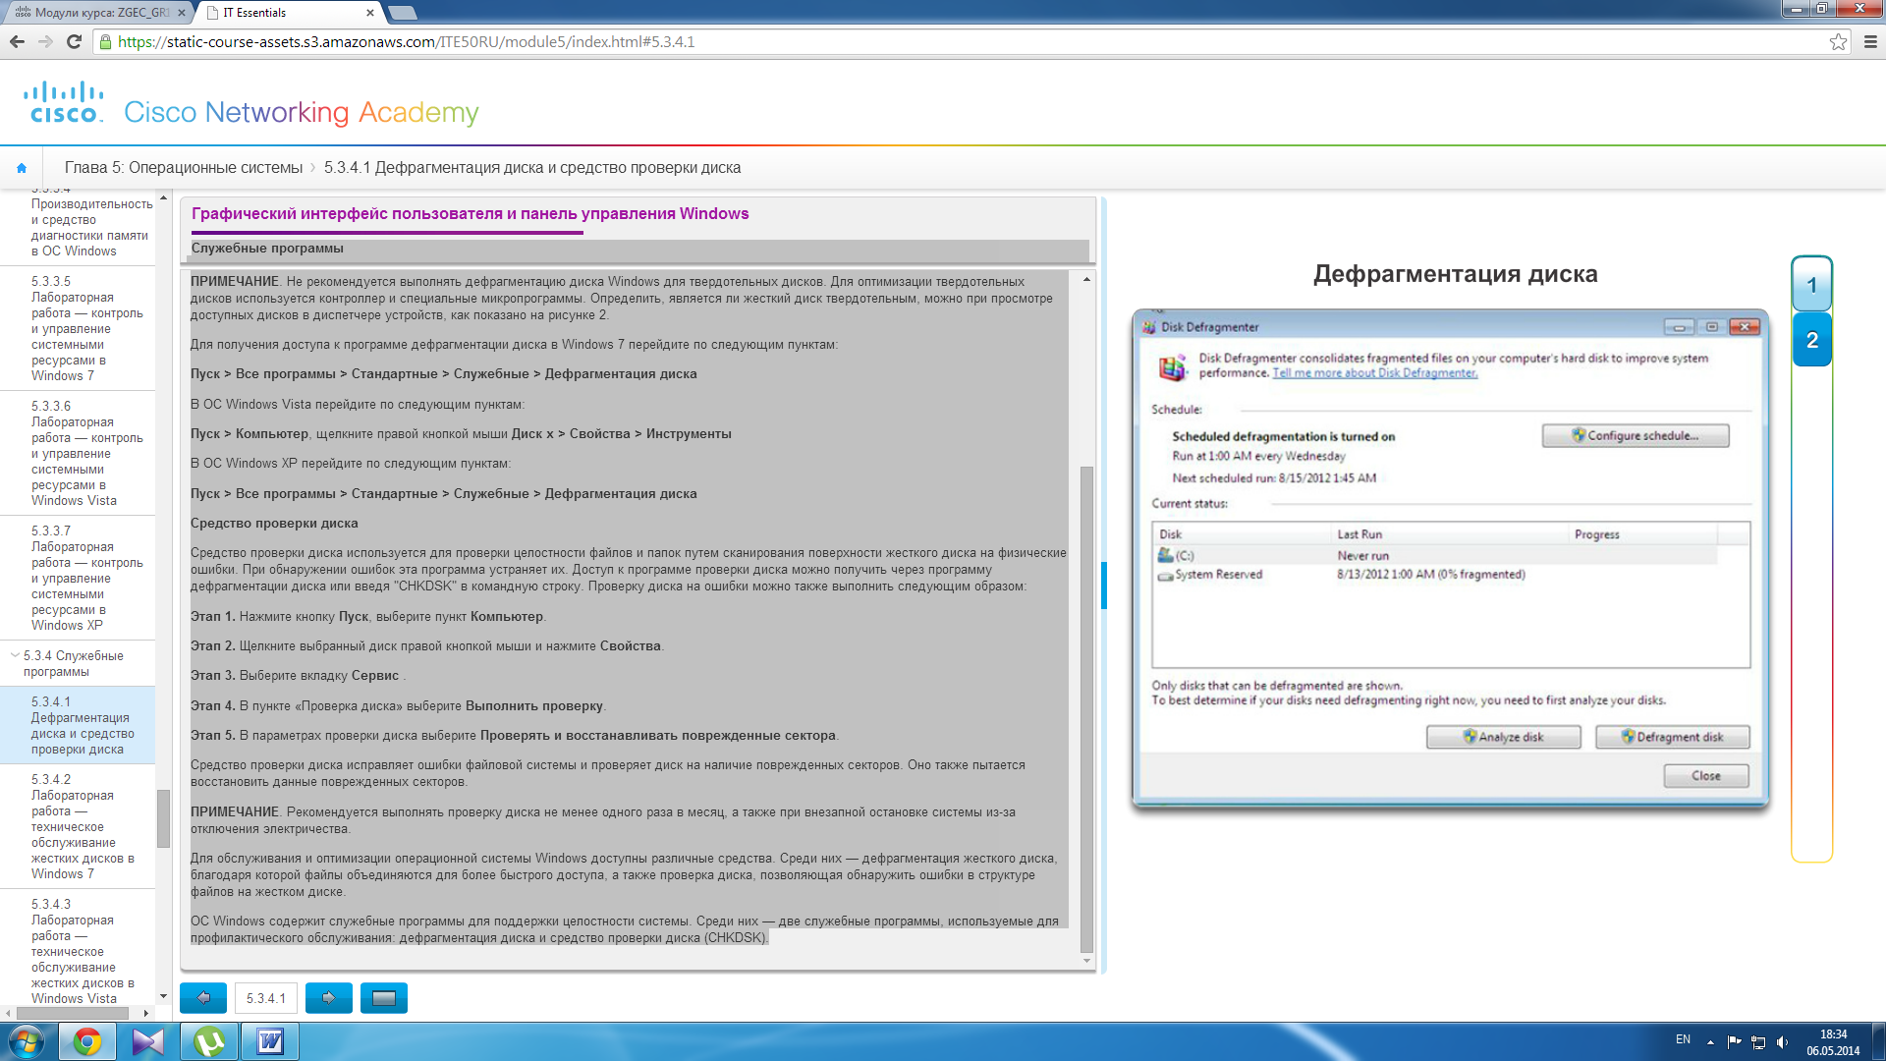Select the System Reserved disk row
Viewport: 1886px width, 1061px height.
(x=1436, y=575)
